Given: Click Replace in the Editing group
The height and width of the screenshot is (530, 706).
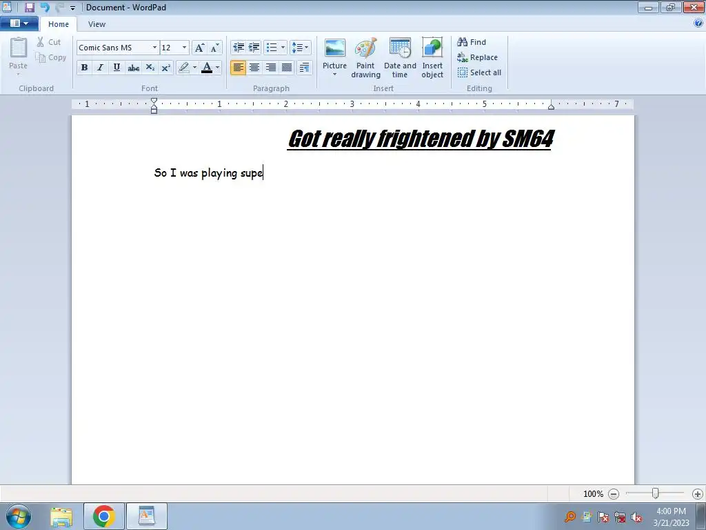Looking at the screenshot, I should pyautogui.click(x=477, y=57).
